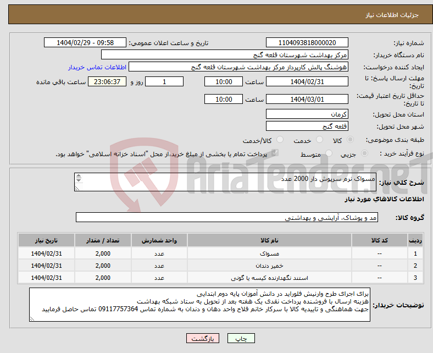Open the اطلاعات تماس خریدار link
433x353 pixels.
(97, 67)
